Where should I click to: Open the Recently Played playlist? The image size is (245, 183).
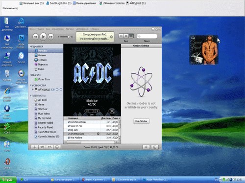click(46, 127)
